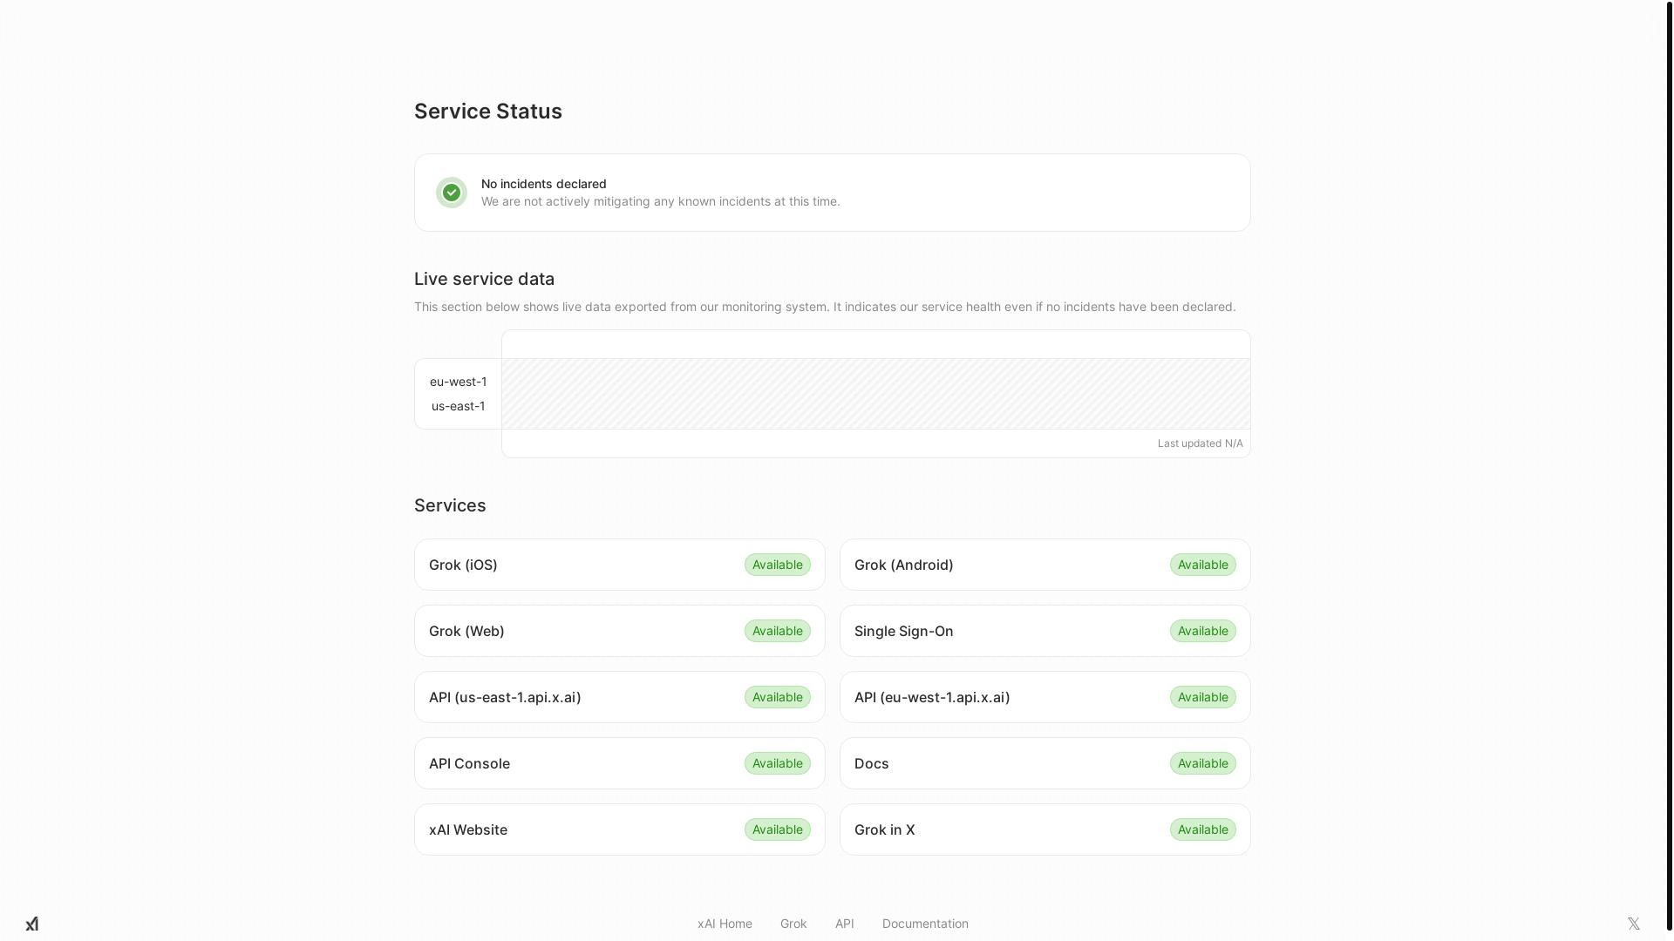Open the Grok footer link
The height and width of the screenshot is (941, 1674).
[793, 924]
